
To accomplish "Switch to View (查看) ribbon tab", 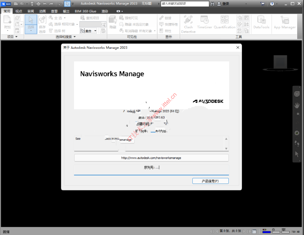I will coord(54,11).
